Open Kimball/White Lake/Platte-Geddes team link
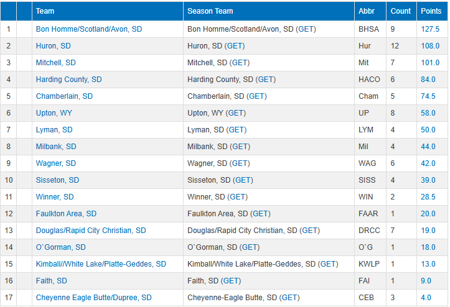Viewport: 450px width, 307px height. 101,264
